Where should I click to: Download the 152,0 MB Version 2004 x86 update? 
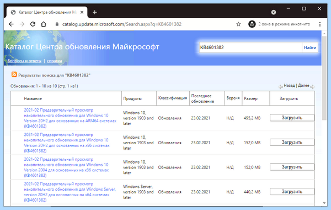pyautogui.click(x=292, y=167)
